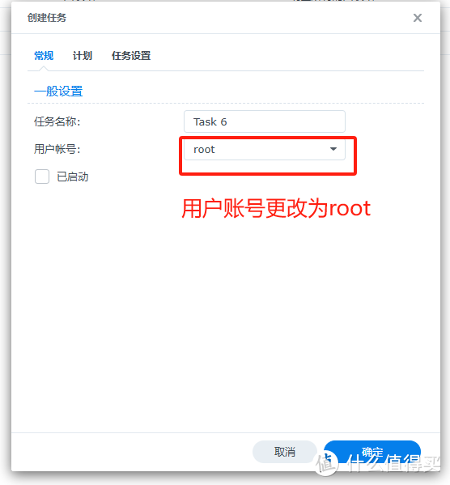Click the 取消 button
The image size is (450, 485).
[285, 452]
